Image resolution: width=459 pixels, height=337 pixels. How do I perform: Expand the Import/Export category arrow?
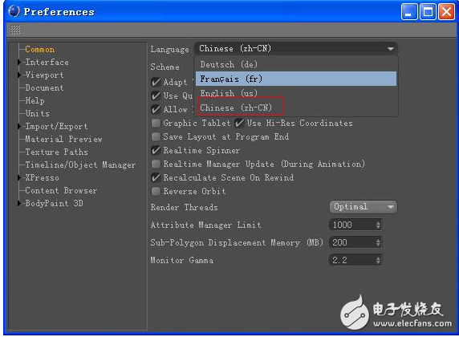[19, 127]
